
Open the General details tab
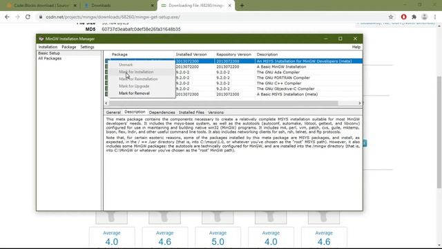(113, 112)
